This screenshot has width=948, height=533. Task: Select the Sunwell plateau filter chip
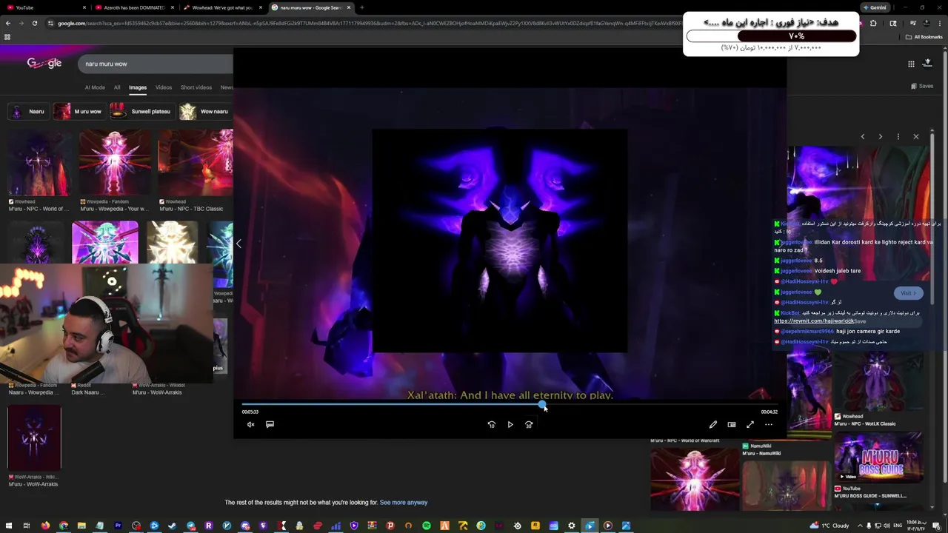point(141,111)
